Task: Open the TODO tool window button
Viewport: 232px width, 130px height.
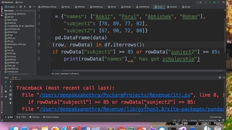Action: click(21, 117)
